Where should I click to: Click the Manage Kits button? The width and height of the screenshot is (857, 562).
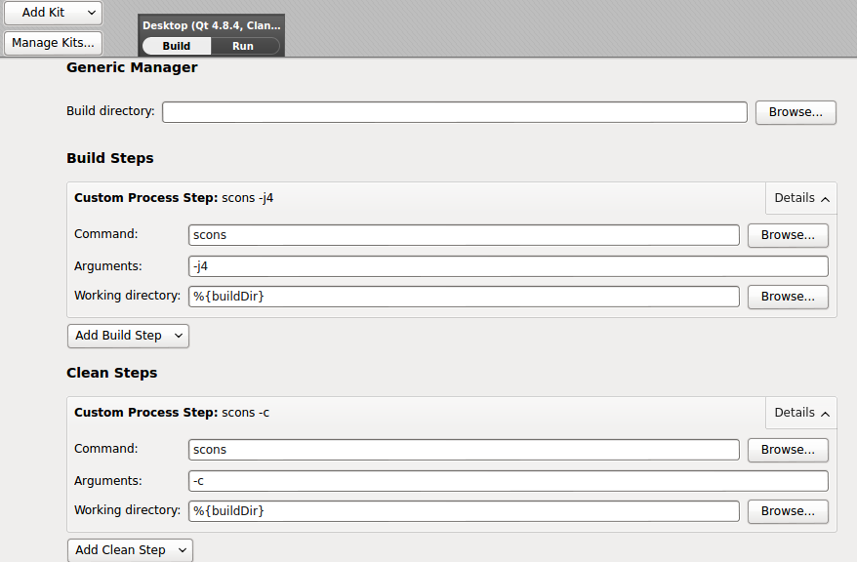pyautogui.click(x=53, y=43)
